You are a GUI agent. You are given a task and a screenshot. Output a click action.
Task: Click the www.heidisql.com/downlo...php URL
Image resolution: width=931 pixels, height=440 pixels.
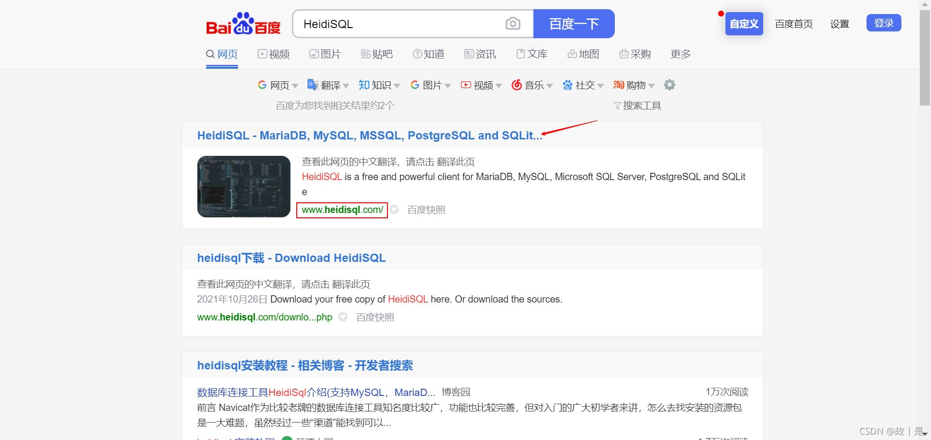(x=265, y=317)
